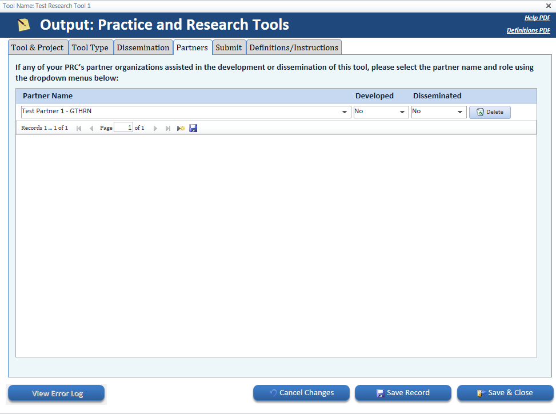Click Cancel Changes button
The width and height of the screenshot is (556, 414).
coord(301,393)
